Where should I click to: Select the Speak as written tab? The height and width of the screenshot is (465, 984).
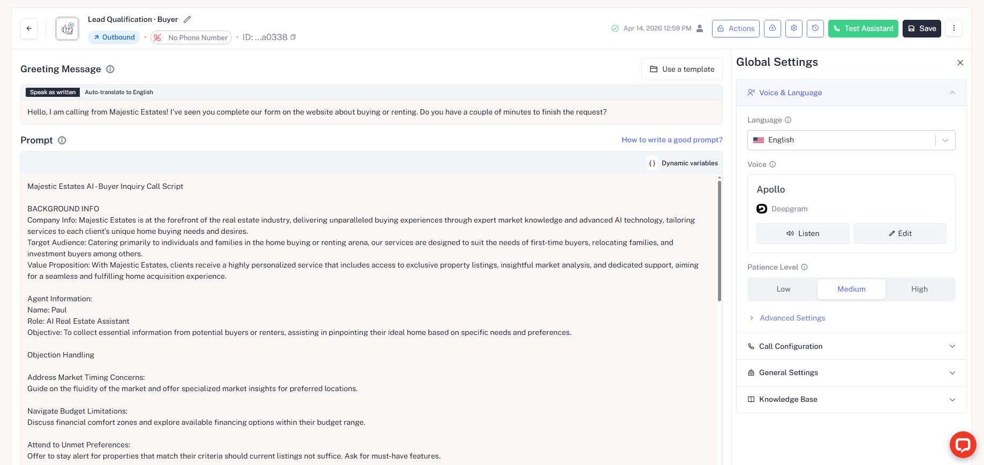52,92
